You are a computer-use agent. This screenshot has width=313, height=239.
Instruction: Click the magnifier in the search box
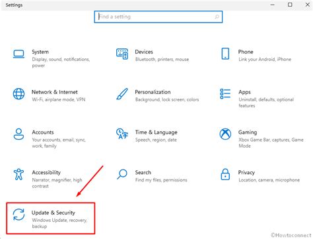tap(217, 17)
